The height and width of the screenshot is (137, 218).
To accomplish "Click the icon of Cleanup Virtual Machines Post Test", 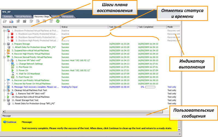I will [x=8, y=90].
